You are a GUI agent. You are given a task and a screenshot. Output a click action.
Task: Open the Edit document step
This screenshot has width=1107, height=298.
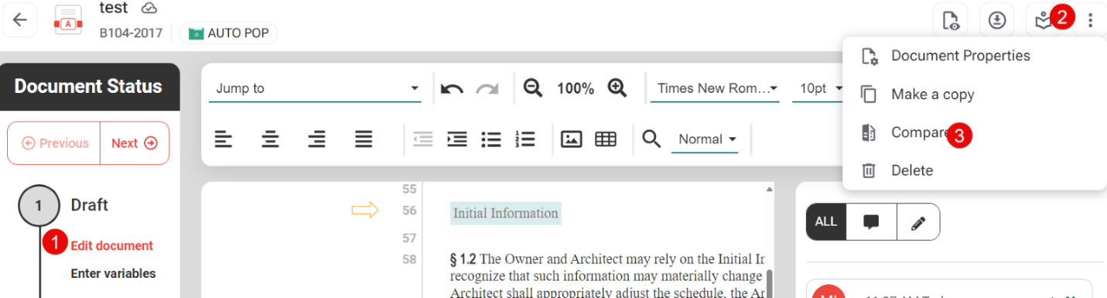[112, 245]
